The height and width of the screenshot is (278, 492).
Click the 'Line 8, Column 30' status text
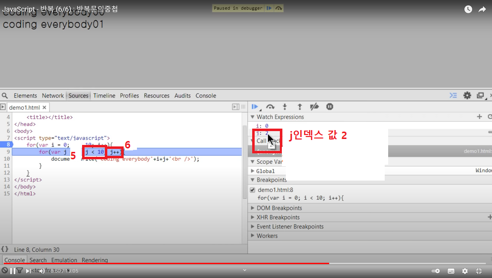tap(37, 249)
